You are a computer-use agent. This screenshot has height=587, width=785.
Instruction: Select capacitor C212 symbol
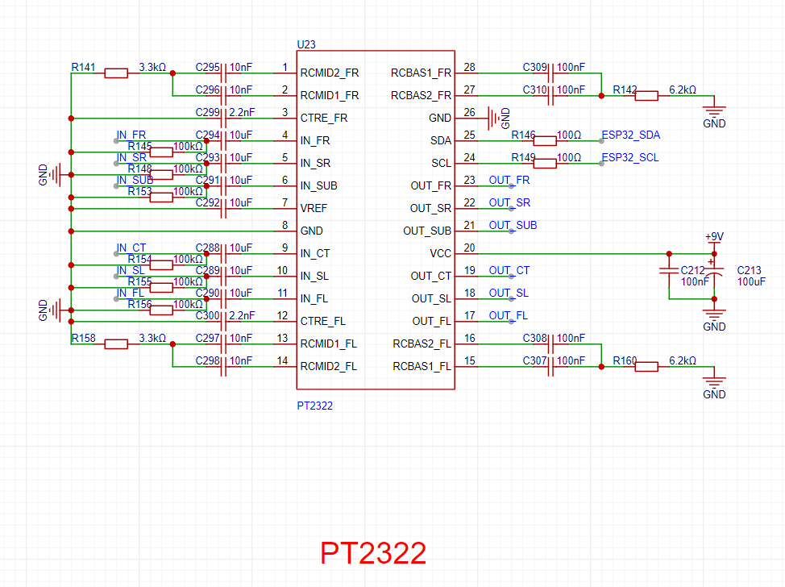(670, 272)
